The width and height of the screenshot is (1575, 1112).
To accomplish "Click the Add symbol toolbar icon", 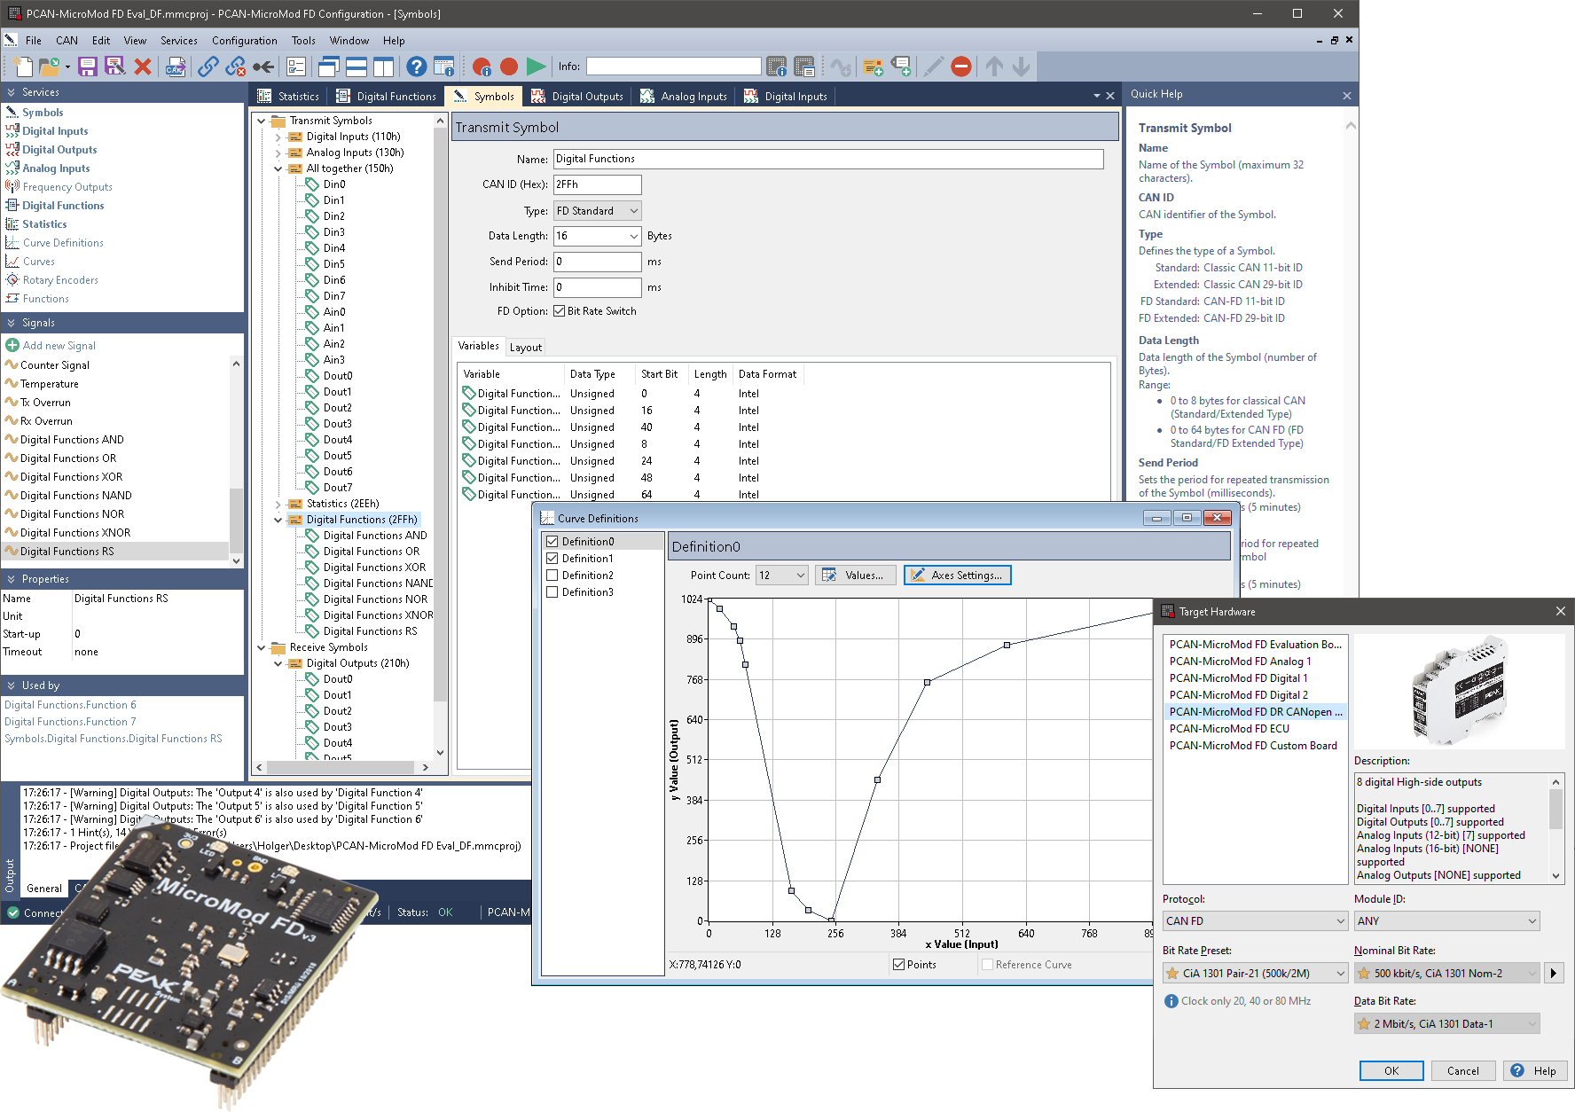I will point(874,67).
